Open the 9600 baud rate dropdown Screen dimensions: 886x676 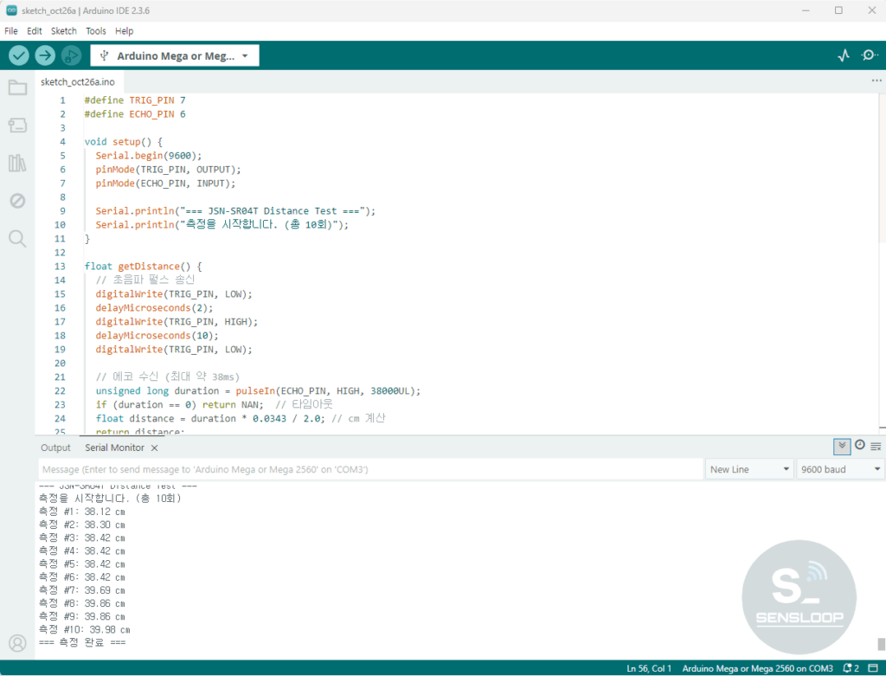840,469
